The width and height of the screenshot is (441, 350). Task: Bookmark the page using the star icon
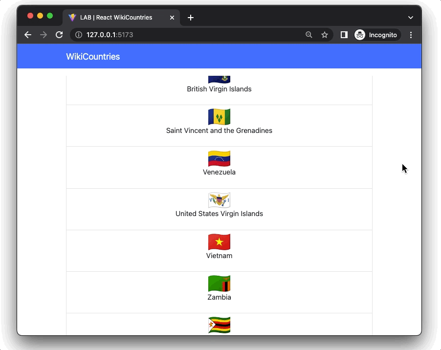coord(325,35)
